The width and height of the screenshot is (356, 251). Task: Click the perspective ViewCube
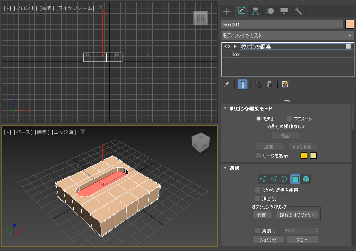201,143
